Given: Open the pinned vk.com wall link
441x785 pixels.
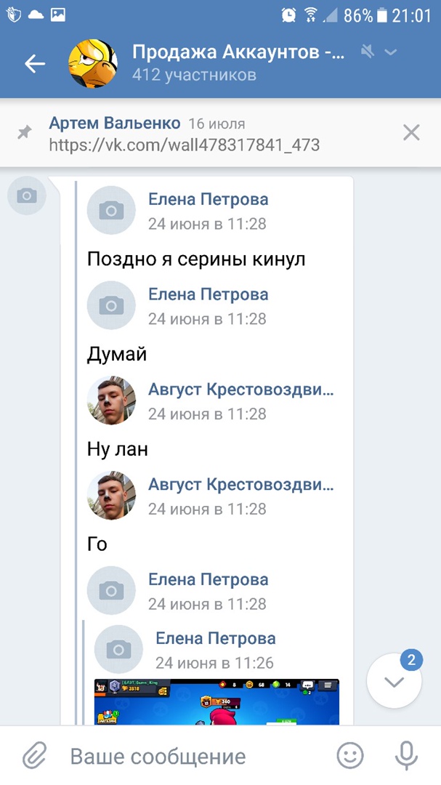Looking at the screenshot, I should point(184,145).
